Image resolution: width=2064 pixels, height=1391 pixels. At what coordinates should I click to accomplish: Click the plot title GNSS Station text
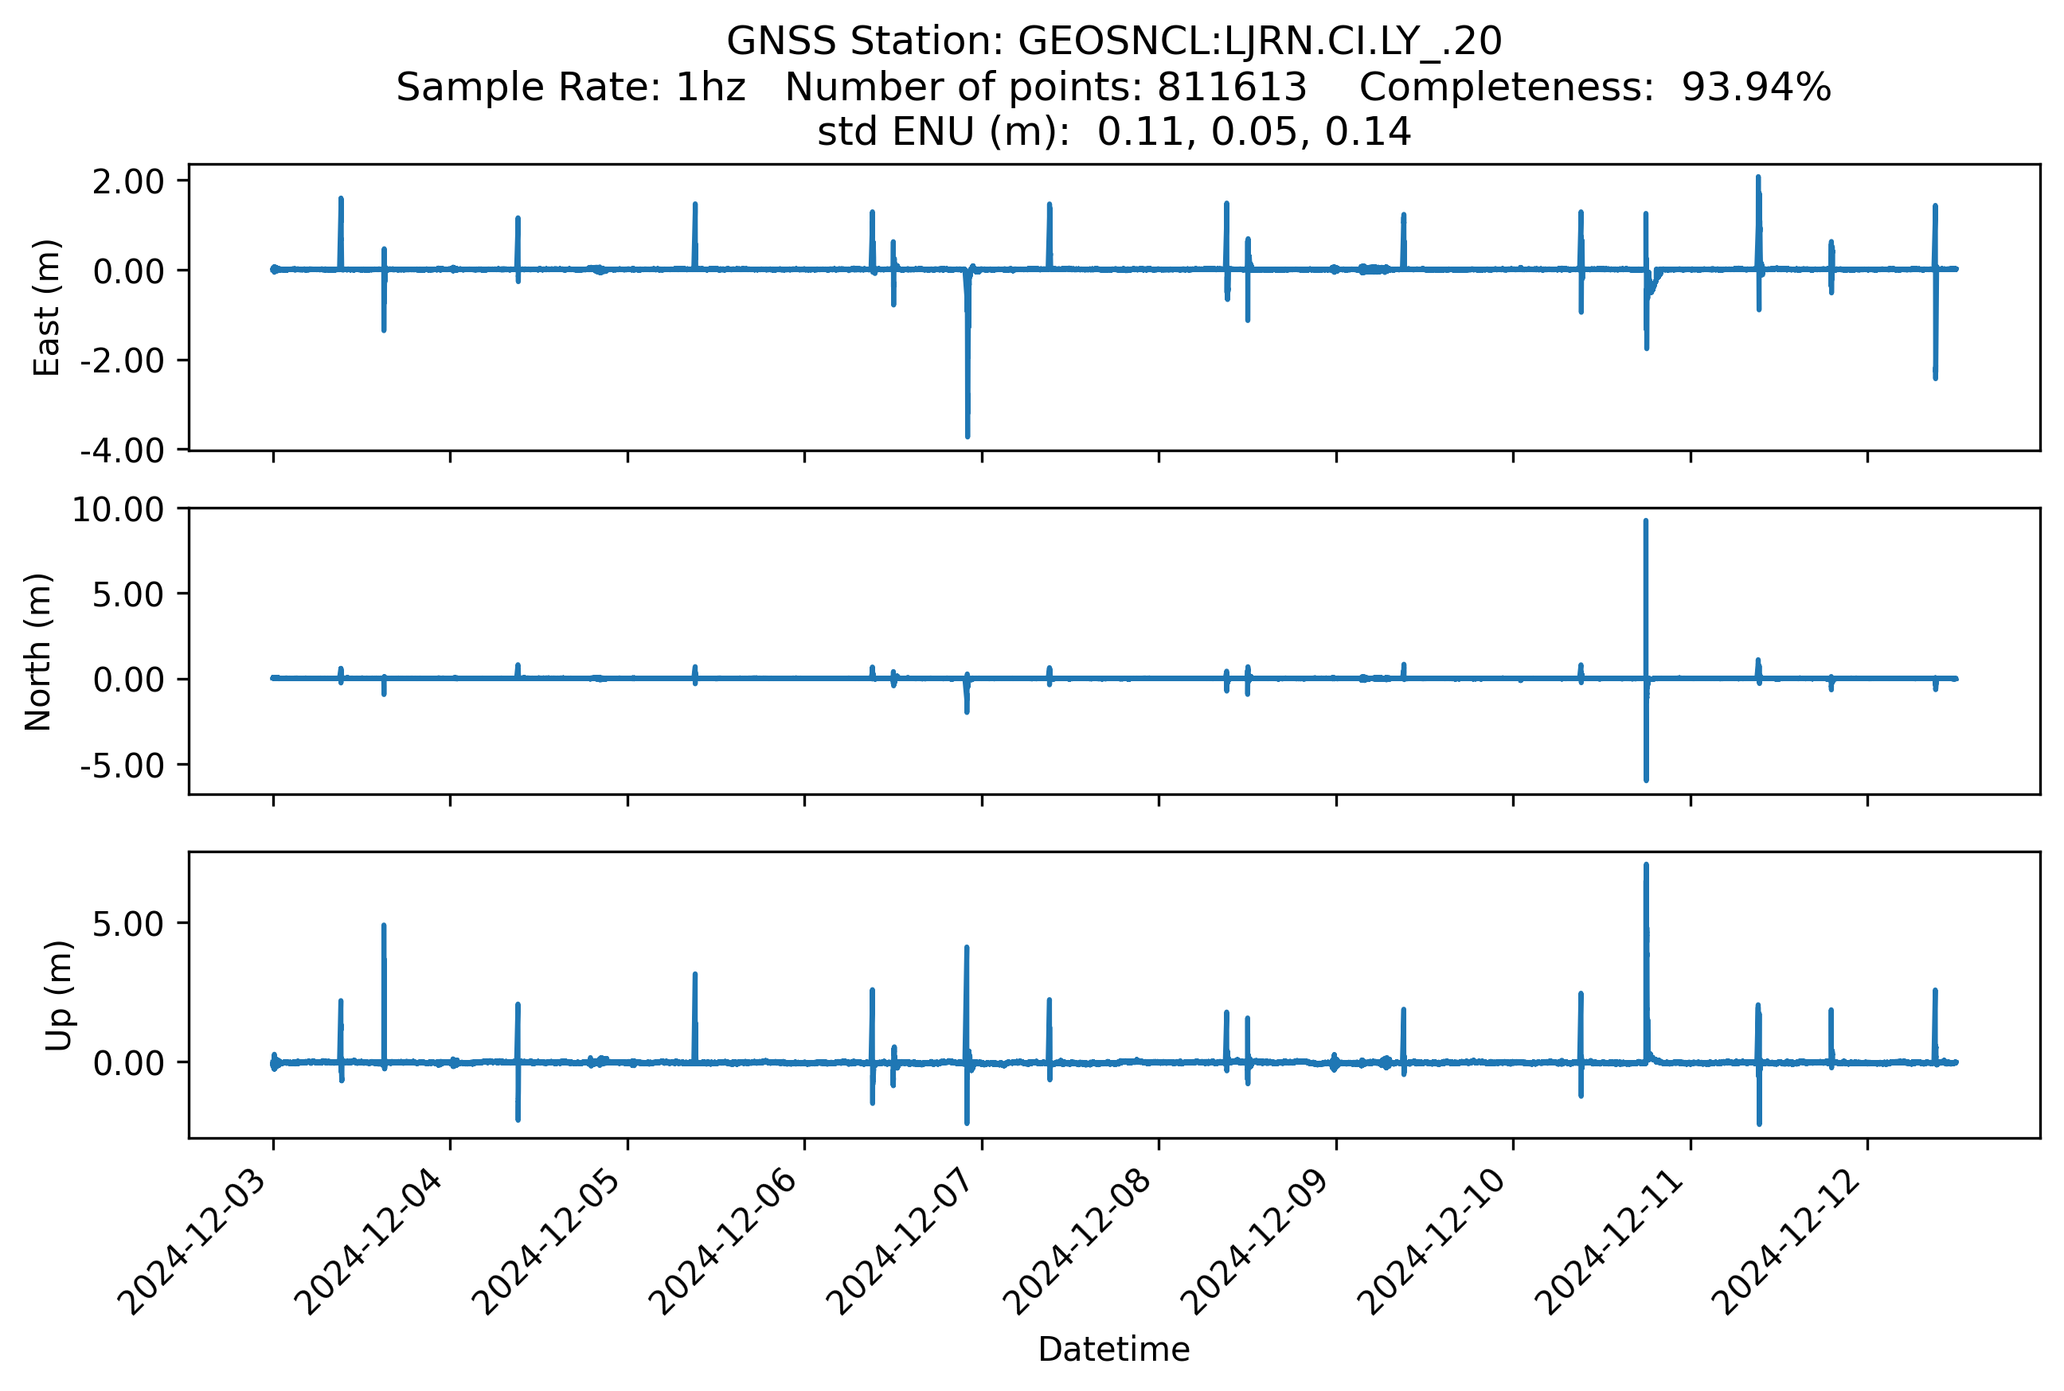tap(1113, 41)
